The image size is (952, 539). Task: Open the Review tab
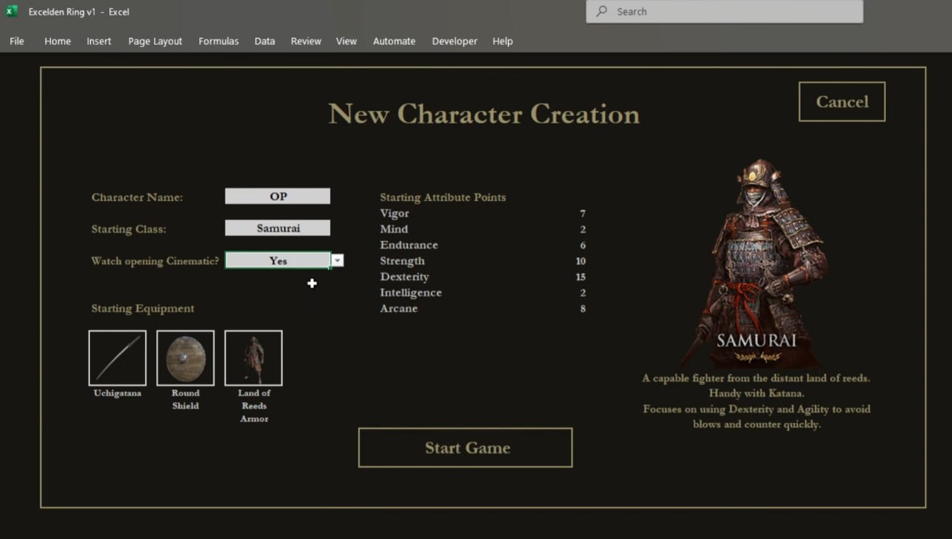click(306, 41)
